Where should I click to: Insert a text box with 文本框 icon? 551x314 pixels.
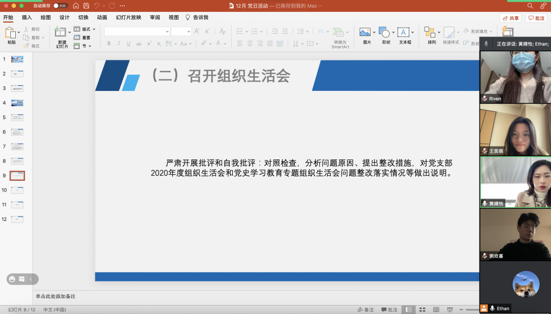(403, 33)
